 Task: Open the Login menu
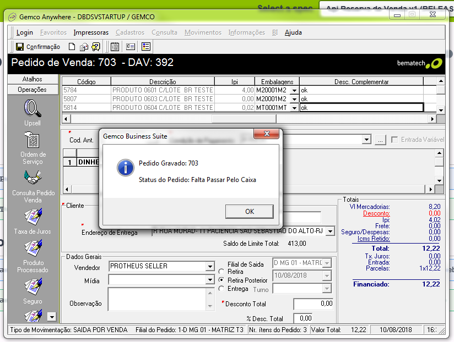[25, 32]
